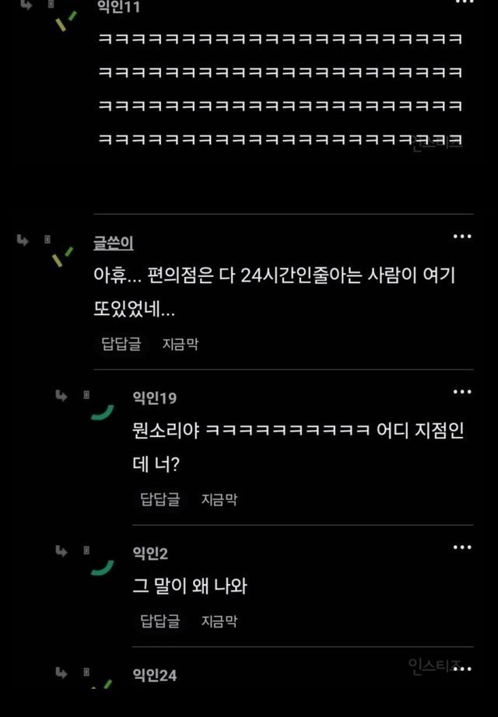Select username 익인2

150,553
